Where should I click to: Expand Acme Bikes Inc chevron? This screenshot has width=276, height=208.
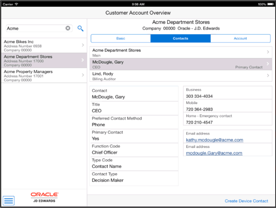83,45
